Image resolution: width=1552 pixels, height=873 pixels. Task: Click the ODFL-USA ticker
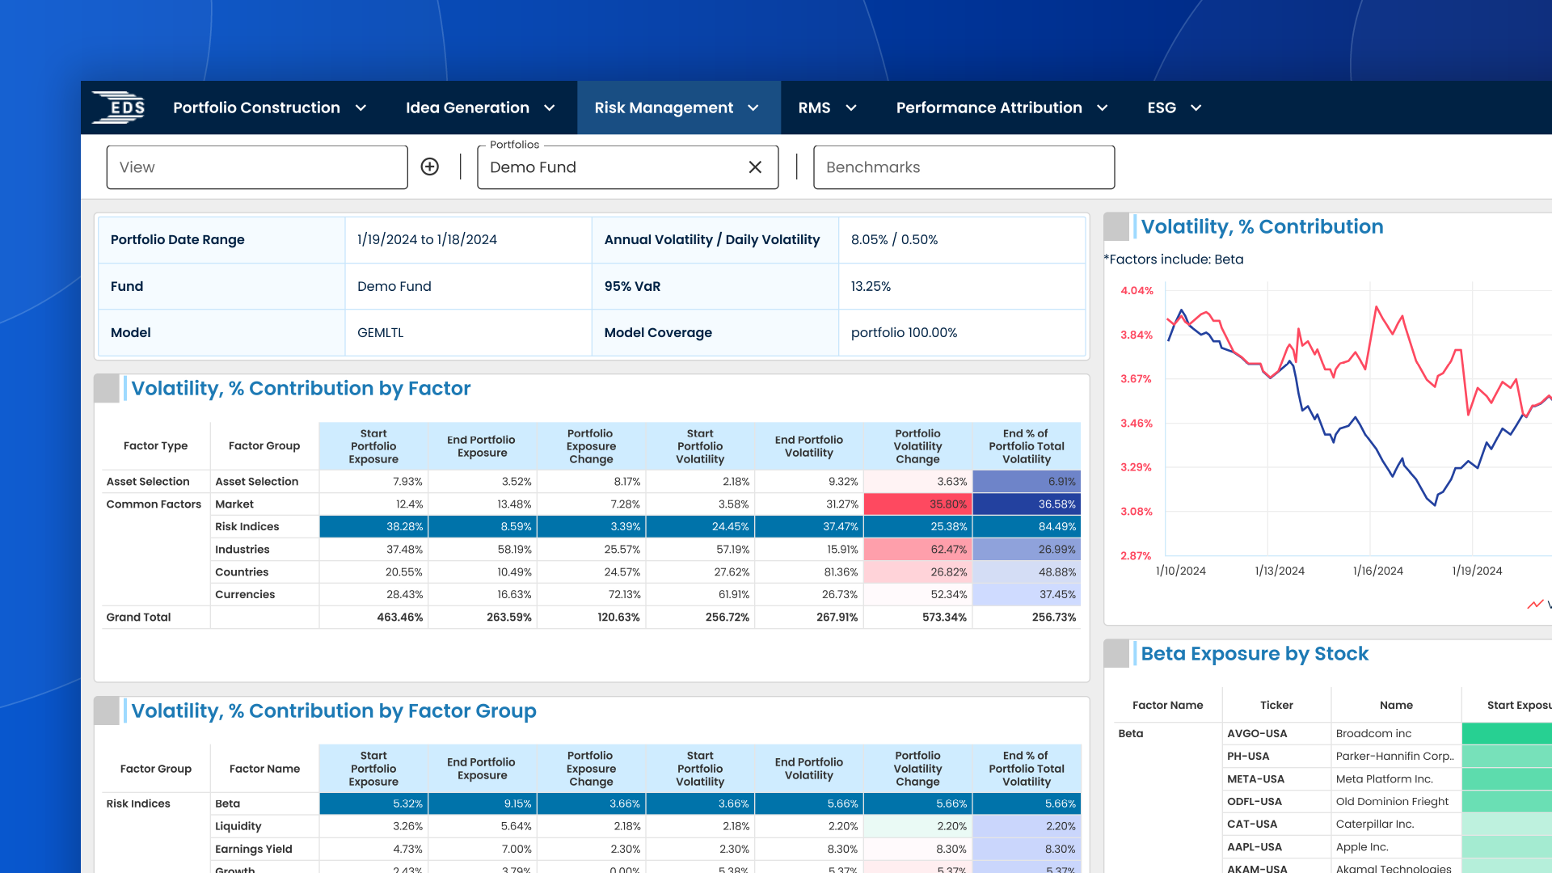tap(1255, 801)
